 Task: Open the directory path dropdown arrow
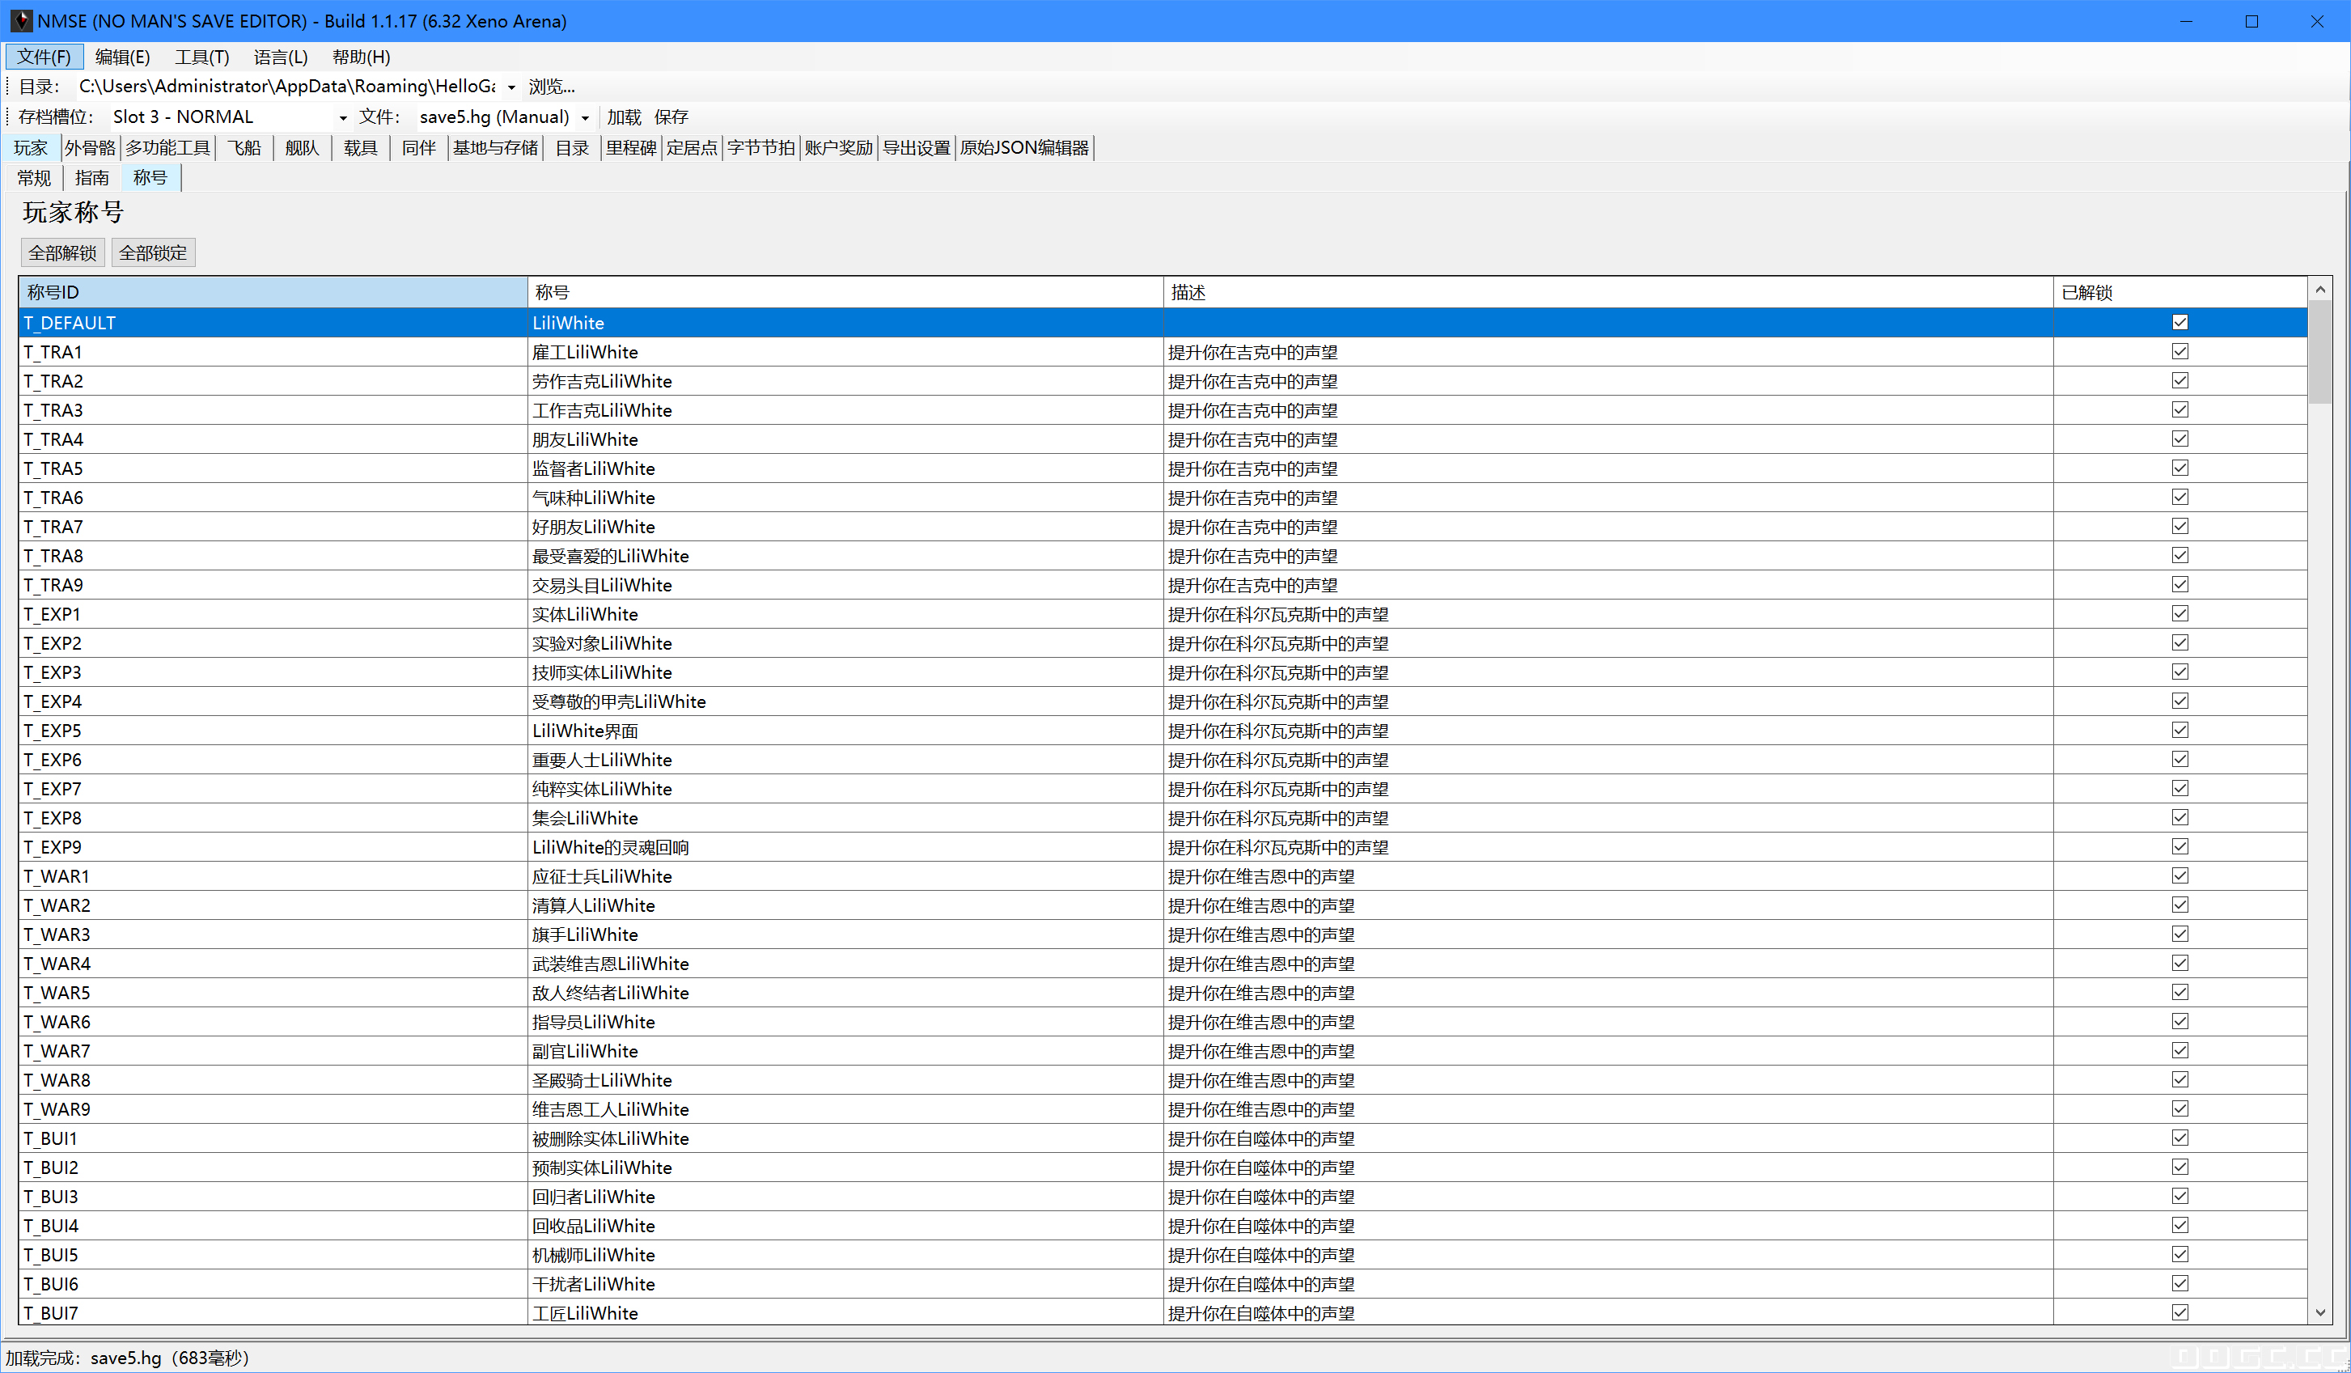click(511, 87)
